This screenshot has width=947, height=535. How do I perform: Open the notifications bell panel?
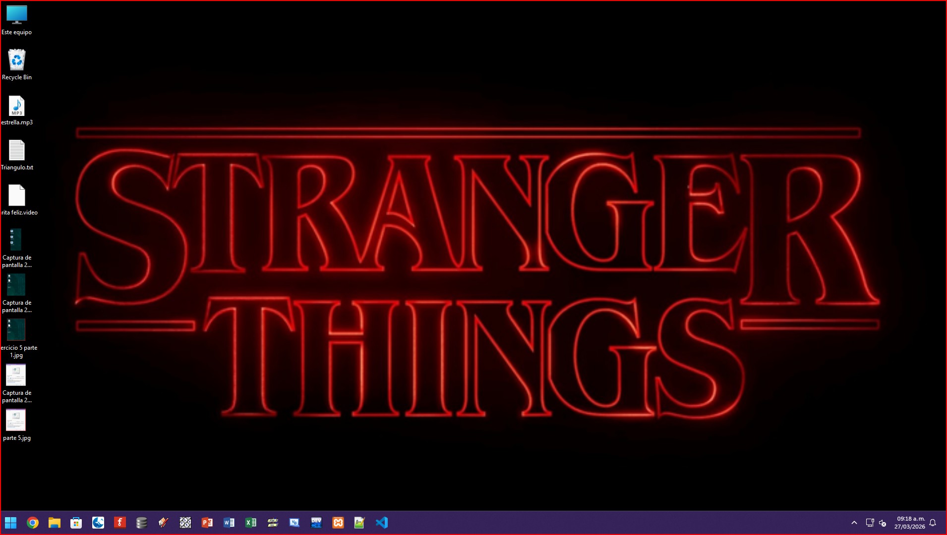point(933,523)
